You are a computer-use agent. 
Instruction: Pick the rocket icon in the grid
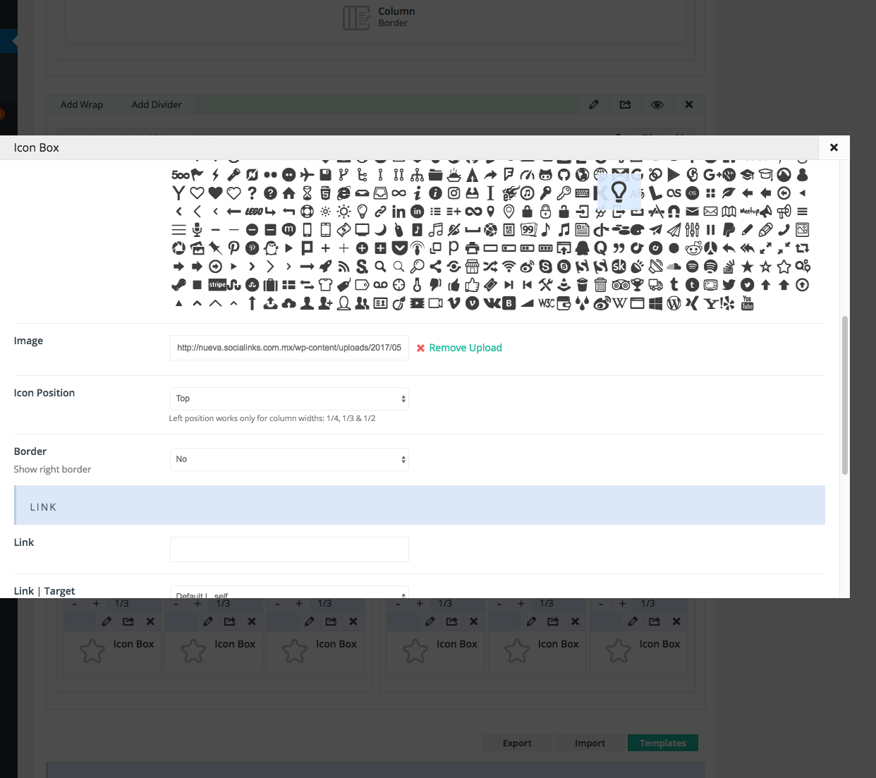coord(325,267)
